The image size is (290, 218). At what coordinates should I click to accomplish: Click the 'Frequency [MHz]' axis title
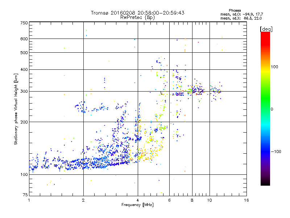(137, 205)
